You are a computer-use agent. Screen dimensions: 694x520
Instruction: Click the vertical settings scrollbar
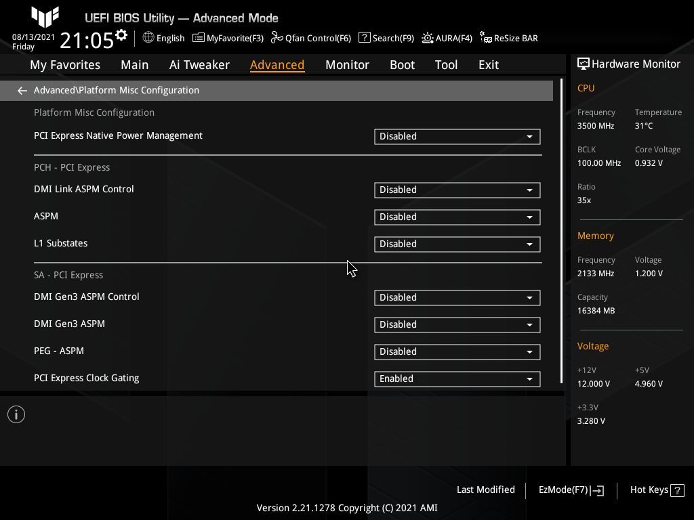pyautogui.click(x=561, y=231)
